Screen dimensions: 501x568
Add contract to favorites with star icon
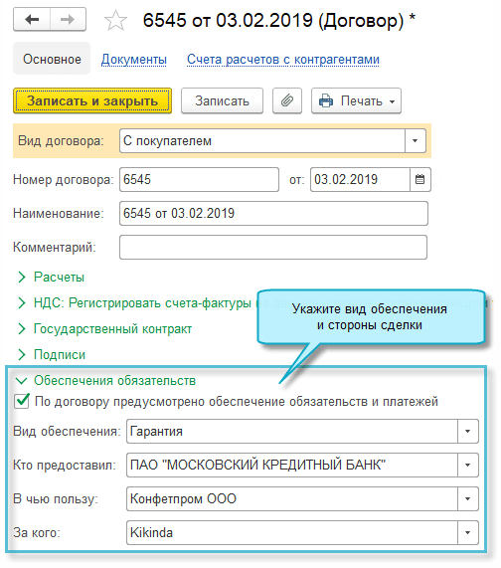[x=115, y=20]
